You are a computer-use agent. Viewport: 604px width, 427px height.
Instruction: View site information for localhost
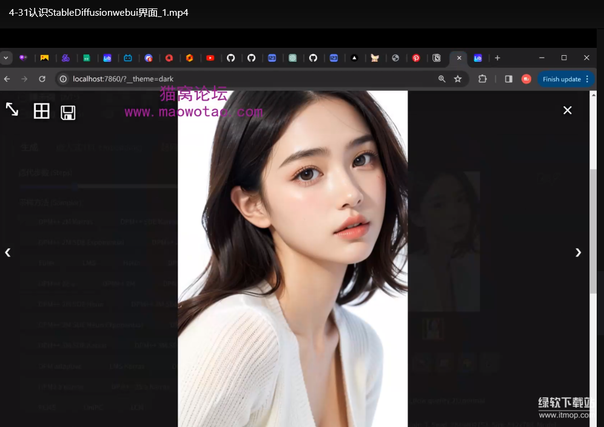click(62, 79)
